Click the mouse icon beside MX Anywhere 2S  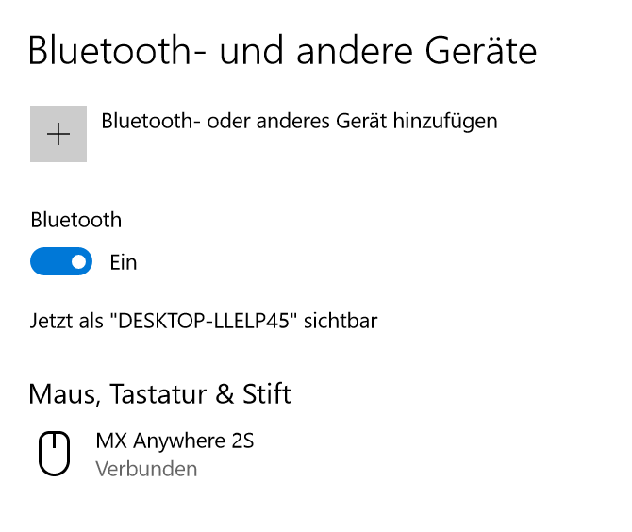pos(55,453)
